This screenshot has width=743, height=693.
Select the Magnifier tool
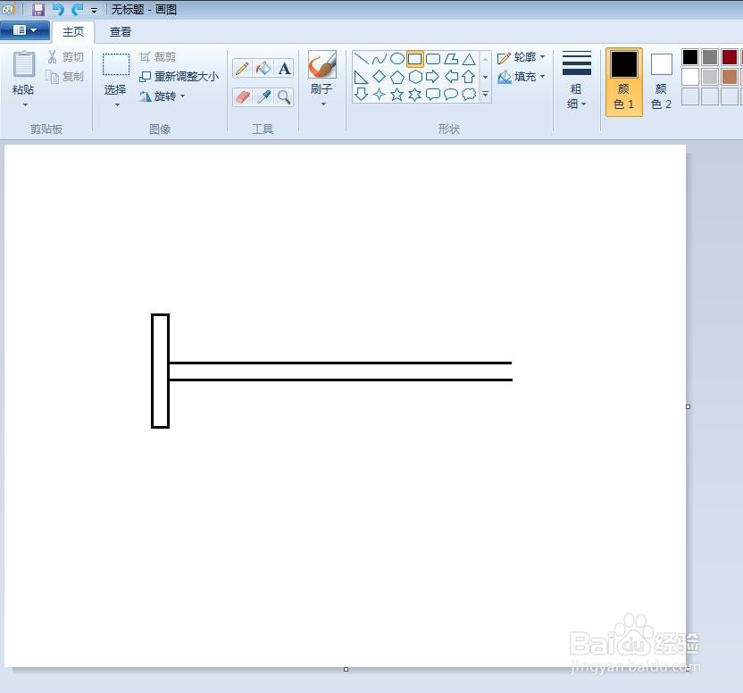[x=284, y=97]
